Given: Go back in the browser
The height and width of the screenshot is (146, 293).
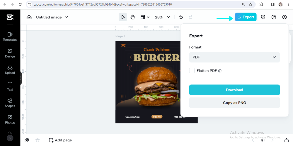Looking at the screenshot, I should [x=5, y=4].
